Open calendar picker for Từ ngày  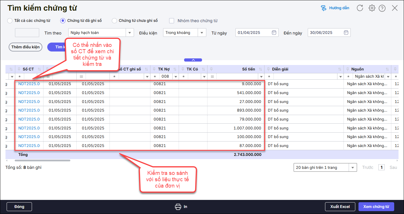point(274,33)
